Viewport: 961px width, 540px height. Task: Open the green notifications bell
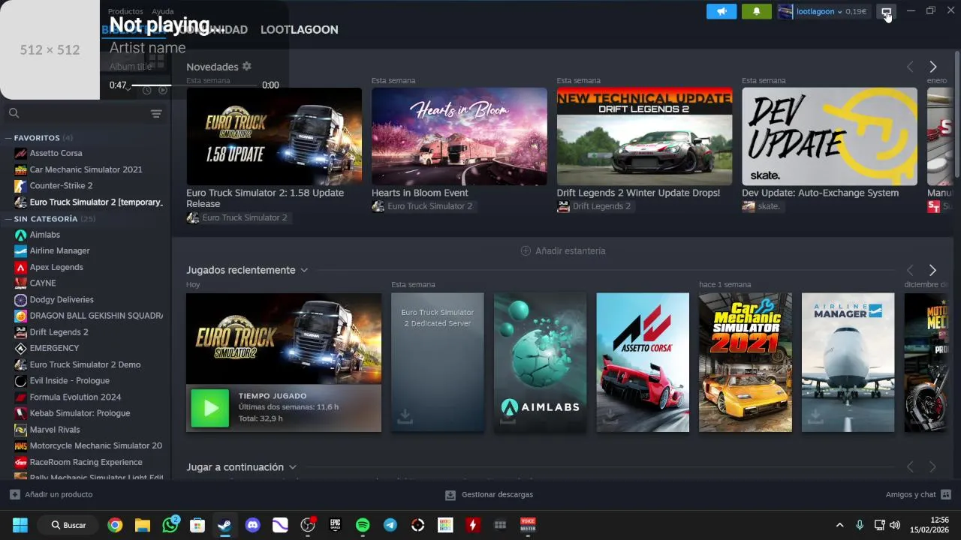coord(757,11)
